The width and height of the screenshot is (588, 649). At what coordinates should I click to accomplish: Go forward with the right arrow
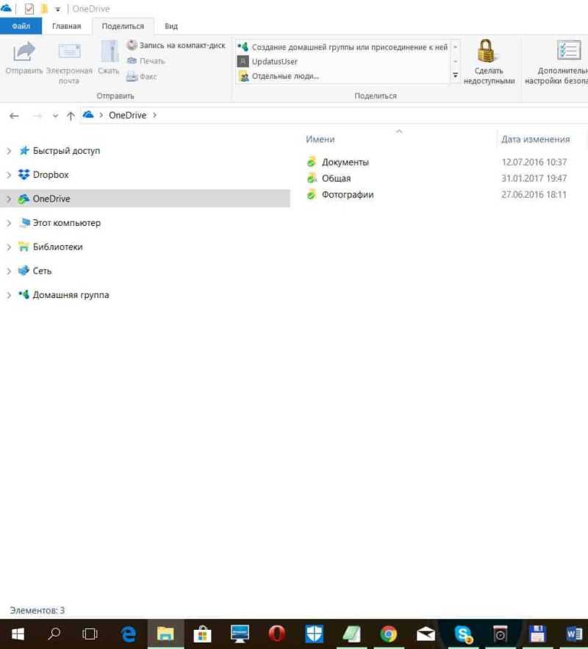pos(37,116)
